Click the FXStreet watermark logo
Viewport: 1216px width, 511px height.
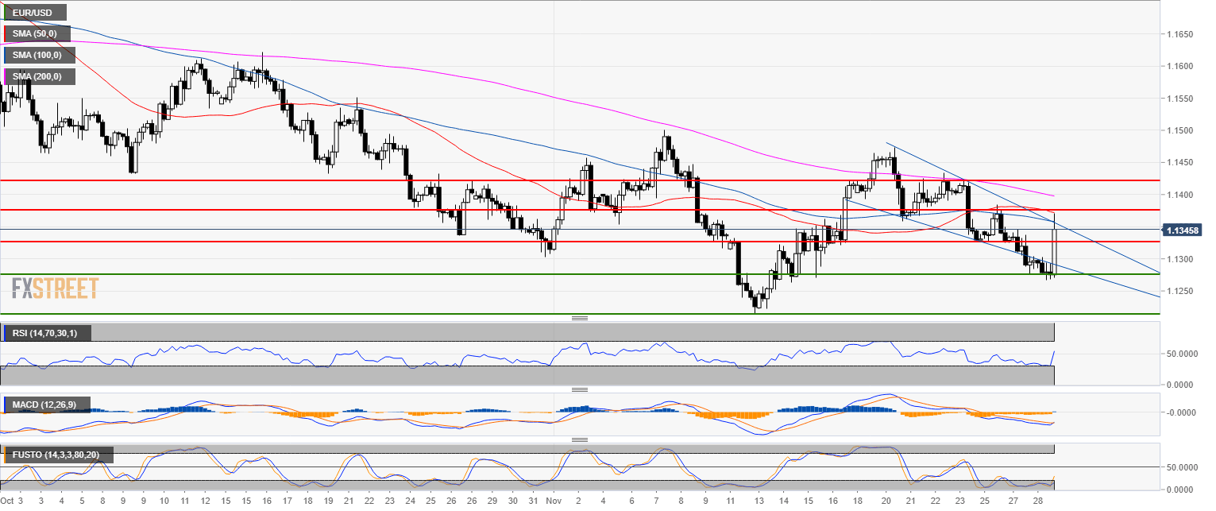pyautogui.click(x=56, y=288)
